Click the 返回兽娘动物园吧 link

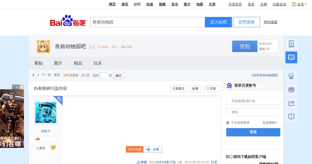(x=264, y=75)
